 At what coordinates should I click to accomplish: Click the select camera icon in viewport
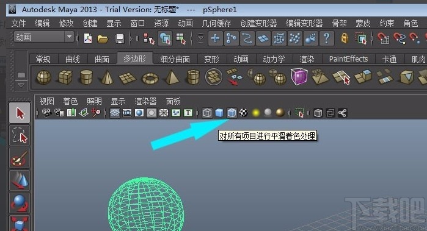click(47, 113)
